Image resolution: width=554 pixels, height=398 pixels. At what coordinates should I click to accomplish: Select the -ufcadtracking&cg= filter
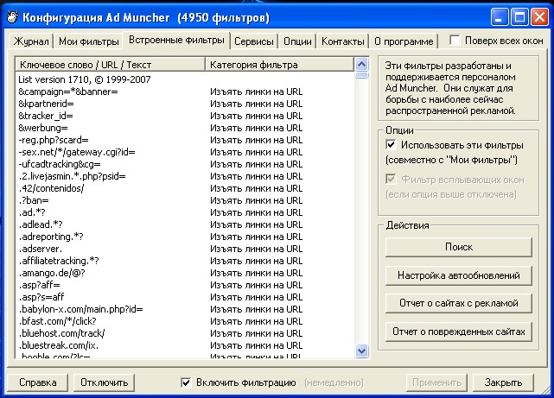click(x=185, y=164)
